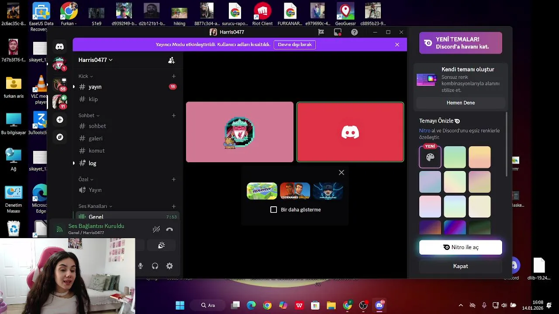Add a server with plus icon

pos(60,119)
